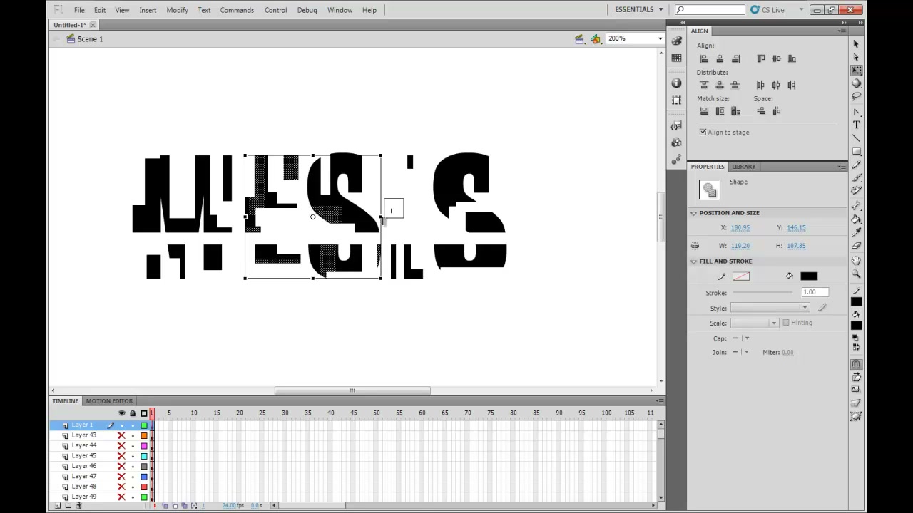
Task: Open the Window menu
Action: (x=340, y=10)
